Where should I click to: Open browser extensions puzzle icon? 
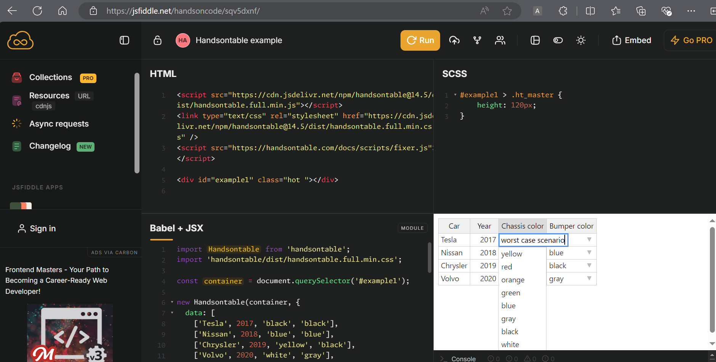563,11
